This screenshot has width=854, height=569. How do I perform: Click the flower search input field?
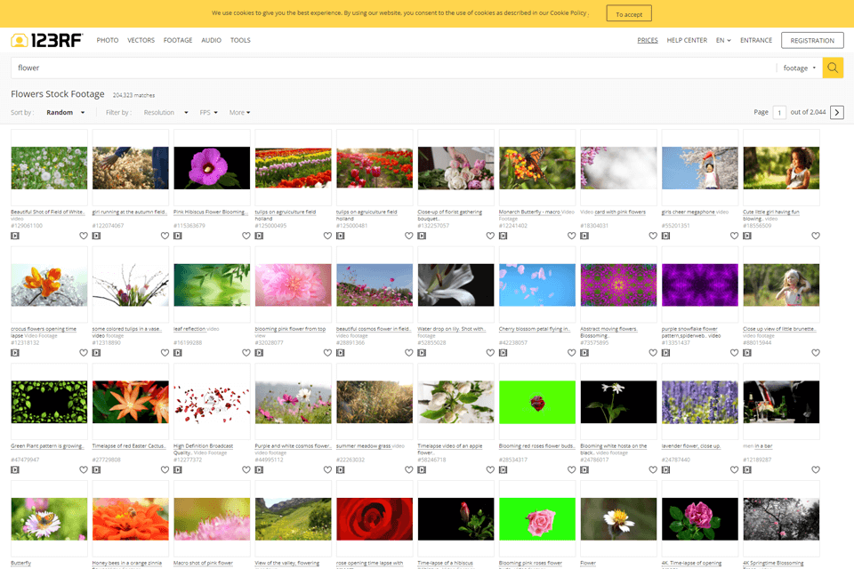(391, 68)
